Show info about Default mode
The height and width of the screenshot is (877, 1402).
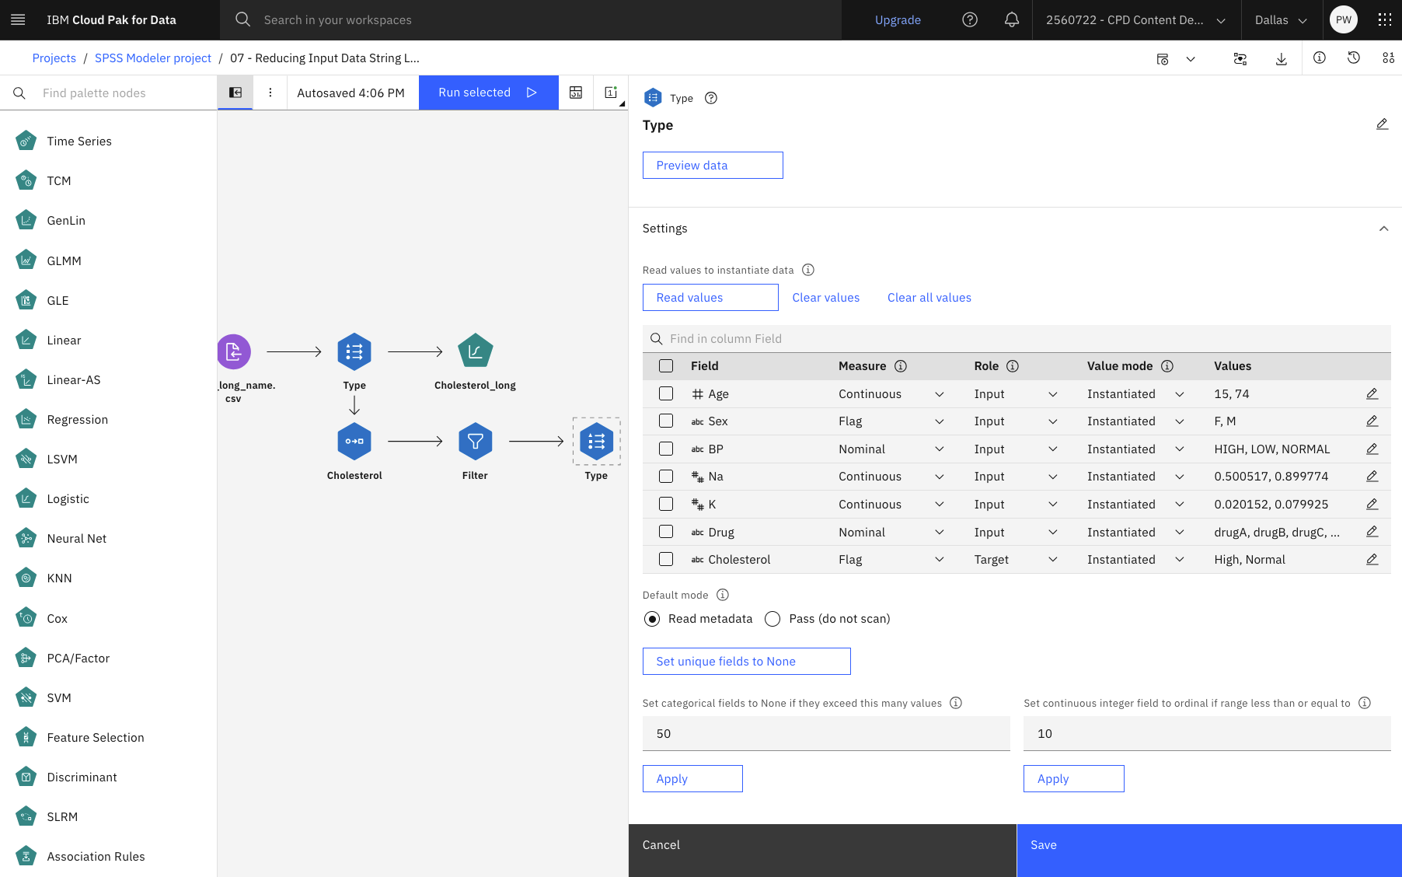pos(723,595)
